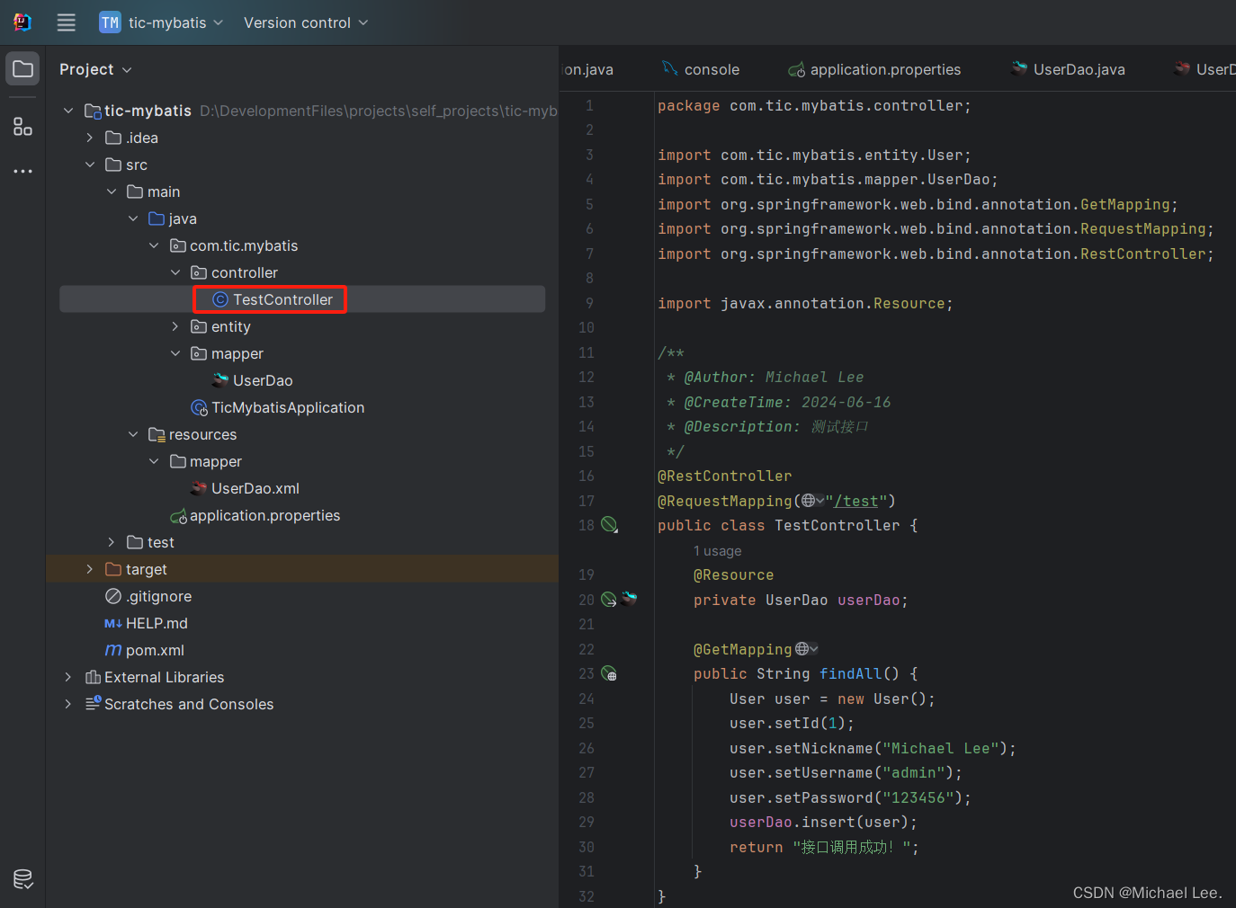Switch to the UserDao.java editor tab
The image size is (1236, 908).
(1068, 69)
